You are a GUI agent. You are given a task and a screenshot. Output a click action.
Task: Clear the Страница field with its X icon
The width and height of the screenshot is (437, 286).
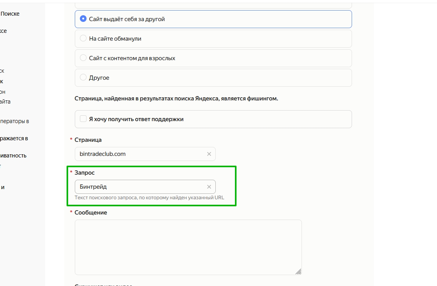coord(209,154)
